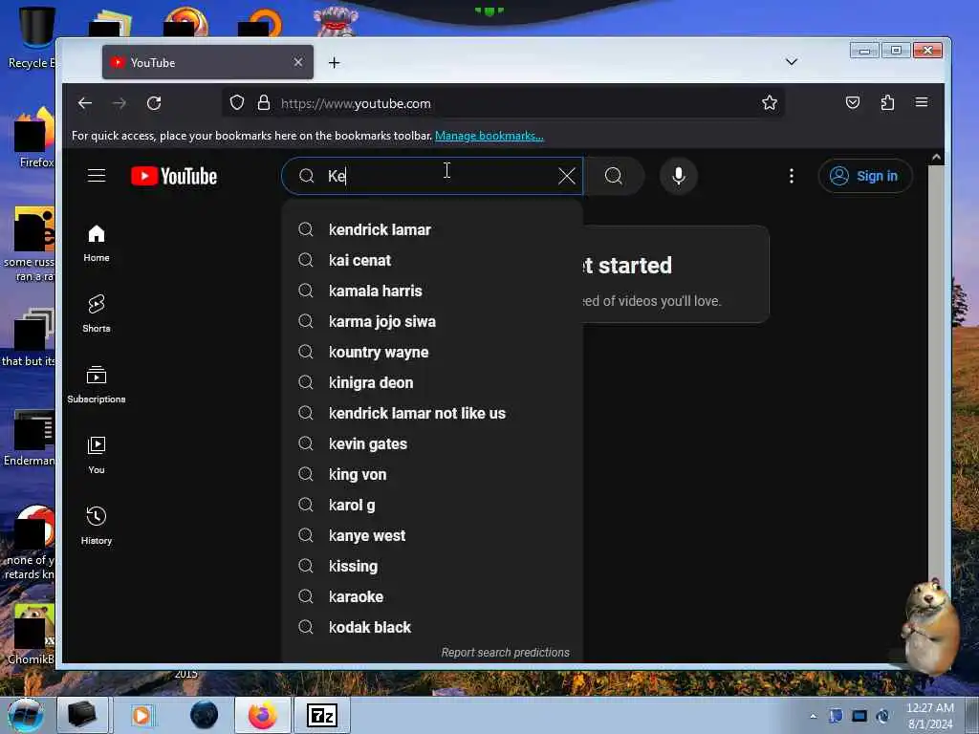Image resolution: width=979 pixels, height=734 pixels.
Task: Choose suggestion "kendrick lamar"
Action: click(x=433, y=229)
